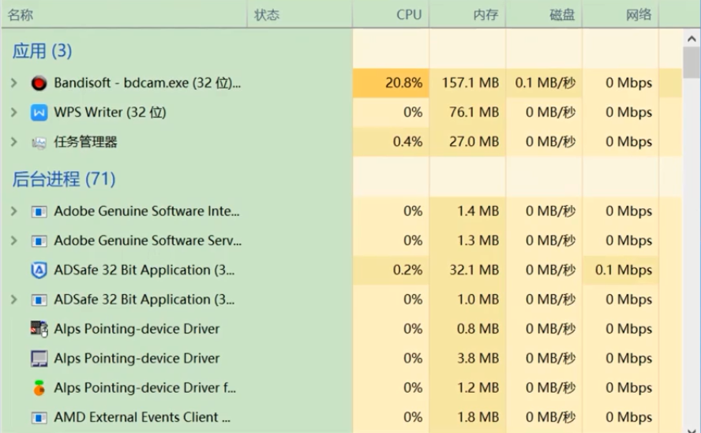Click the Adobe Genuine Software Serv... icon
The image size is (701, 433).
[x=39, y=241]
